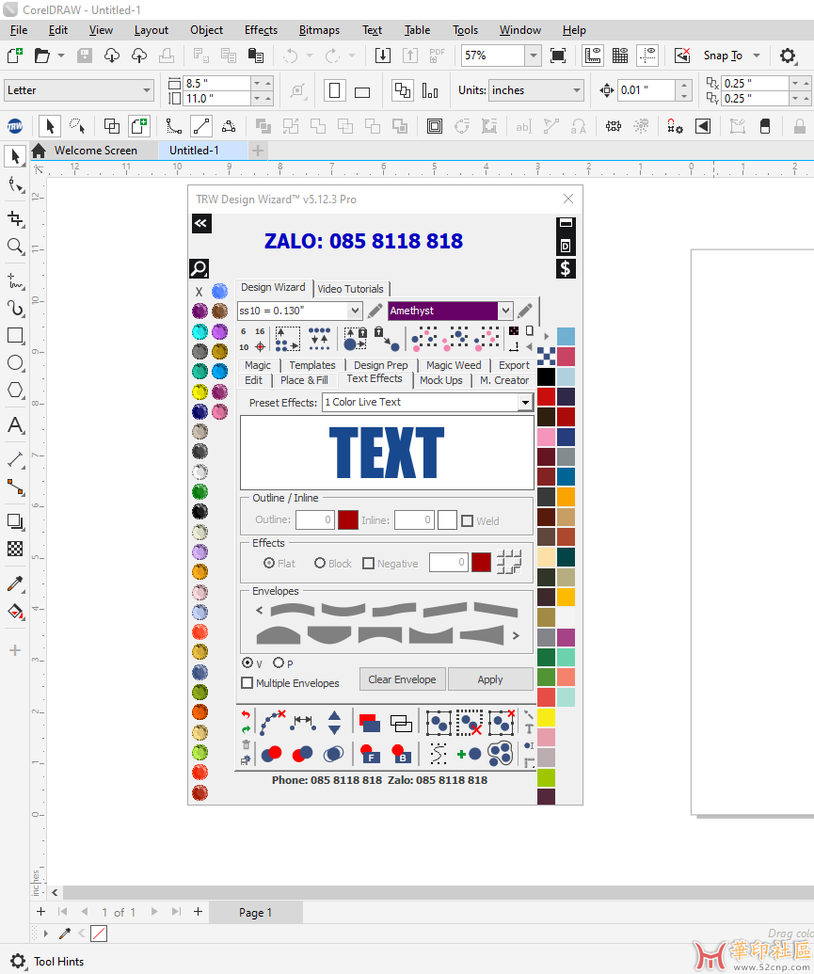814x974 pixels.
Task: Click the Outline color red swatch
Action: click(x=348, y=519)
